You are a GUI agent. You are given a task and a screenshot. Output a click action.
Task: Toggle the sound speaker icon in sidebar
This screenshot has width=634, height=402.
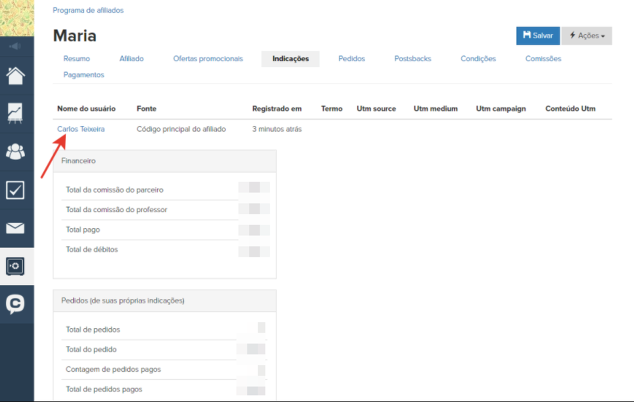[x=16, y=46]
